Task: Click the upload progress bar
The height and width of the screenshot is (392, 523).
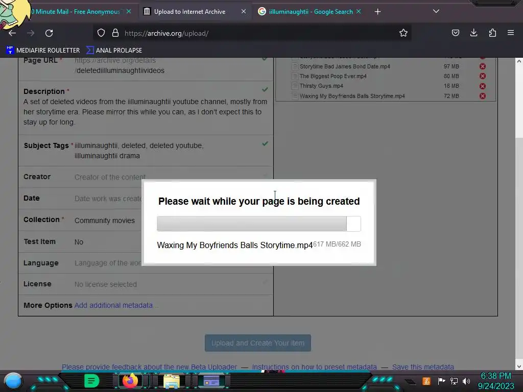Action: 259,224
